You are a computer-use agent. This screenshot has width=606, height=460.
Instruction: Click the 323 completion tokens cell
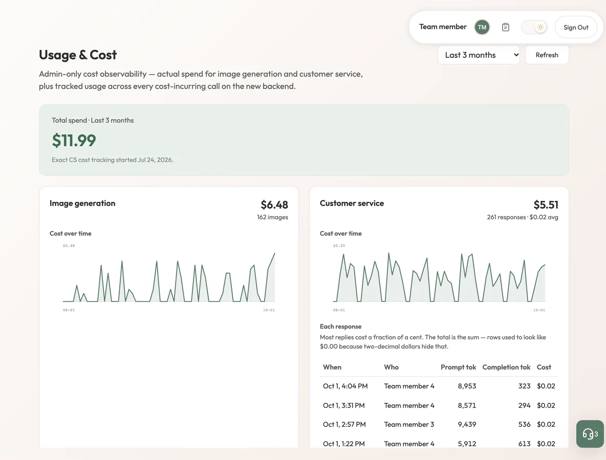[x=525, y=386]
